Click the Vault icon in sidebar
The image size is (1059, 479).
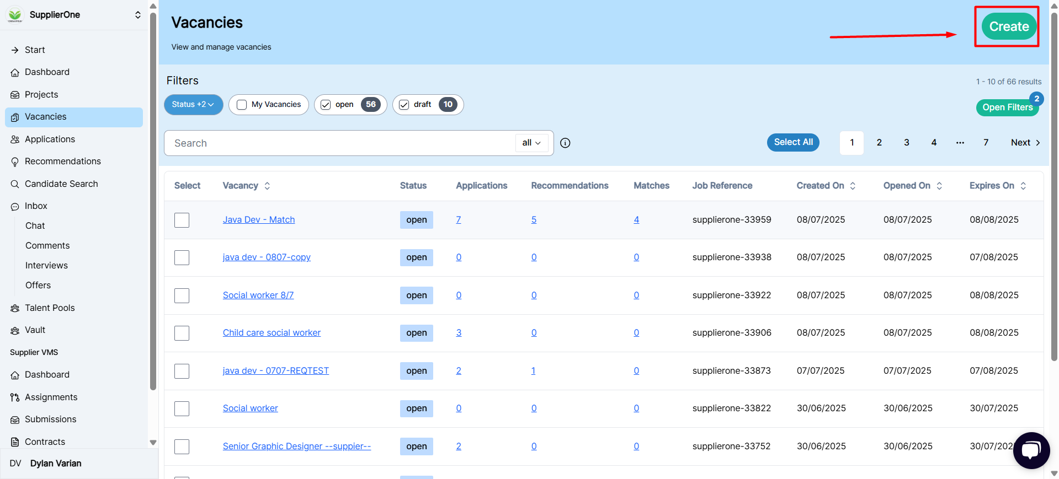[15, 330]
